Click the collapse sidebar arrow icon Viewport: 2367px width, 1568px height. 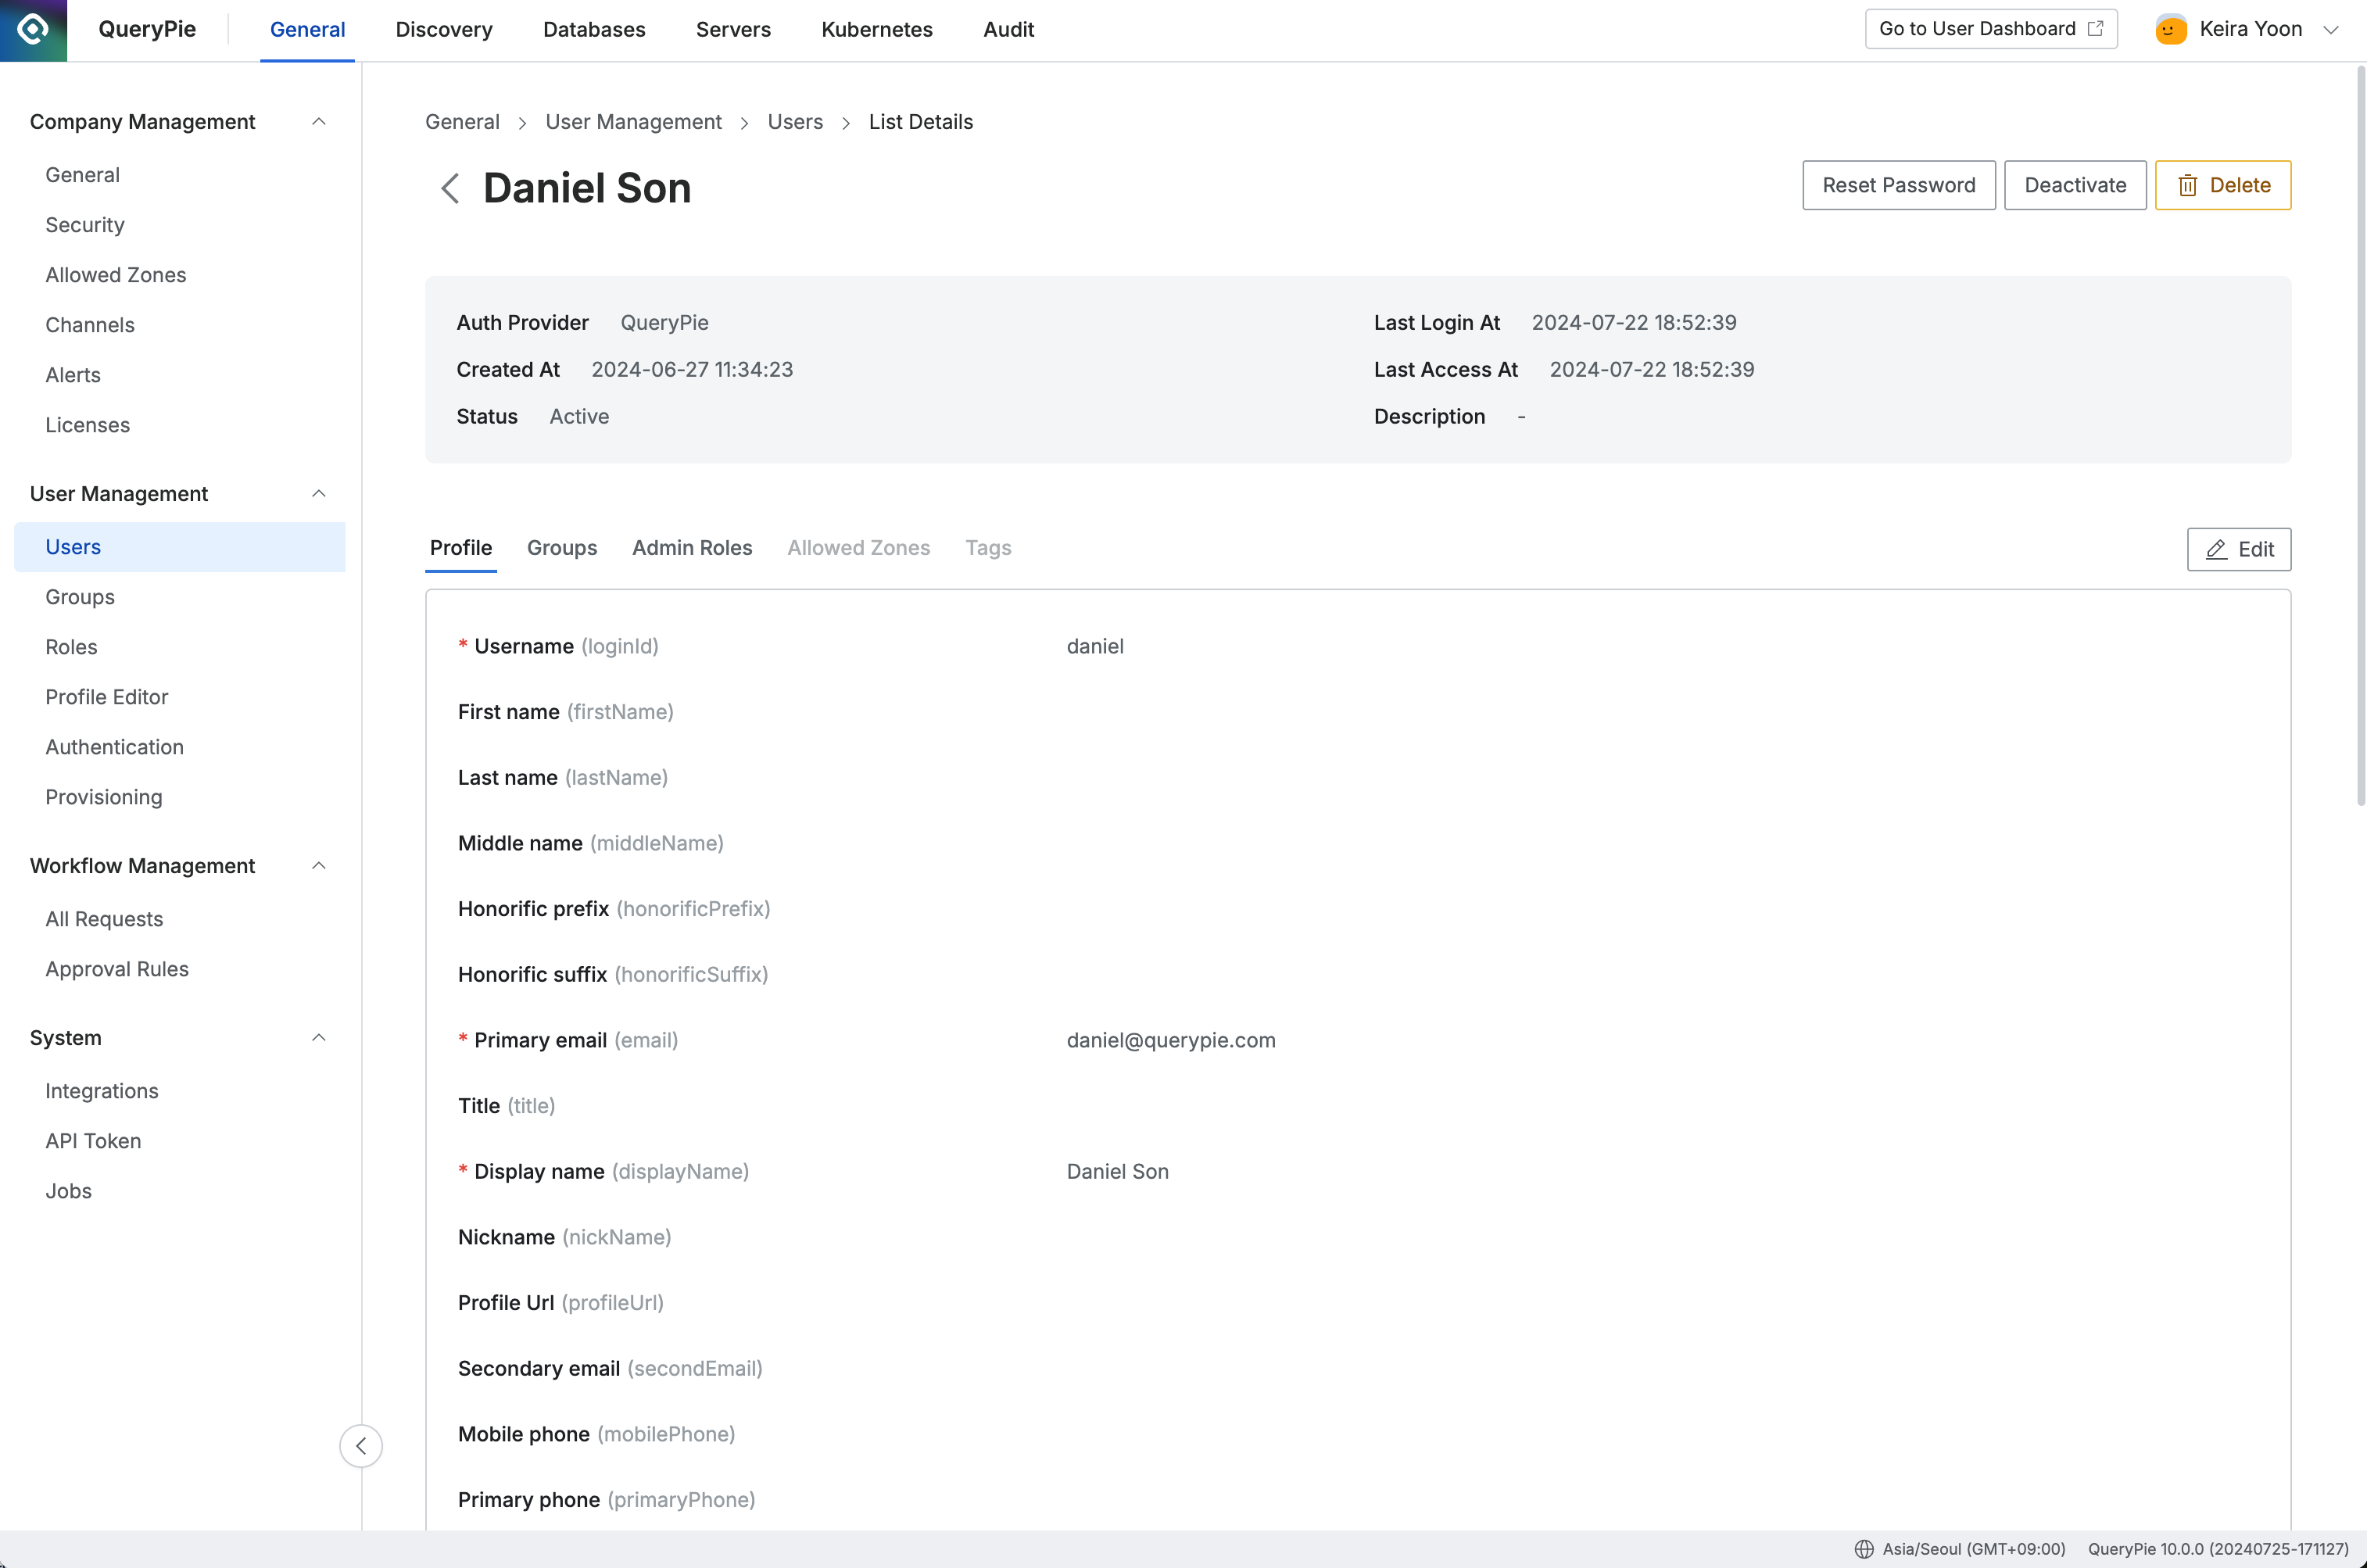362,1445
